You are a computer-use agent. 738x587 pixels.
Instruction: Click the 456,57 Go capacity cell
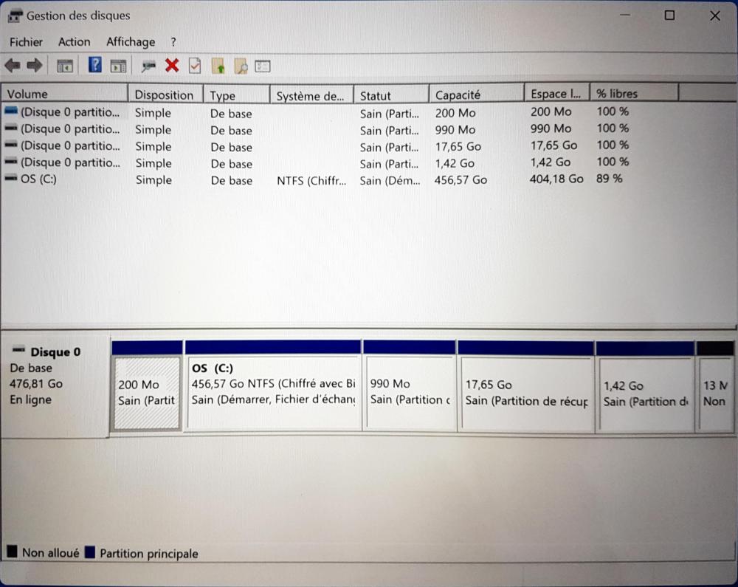461,180
